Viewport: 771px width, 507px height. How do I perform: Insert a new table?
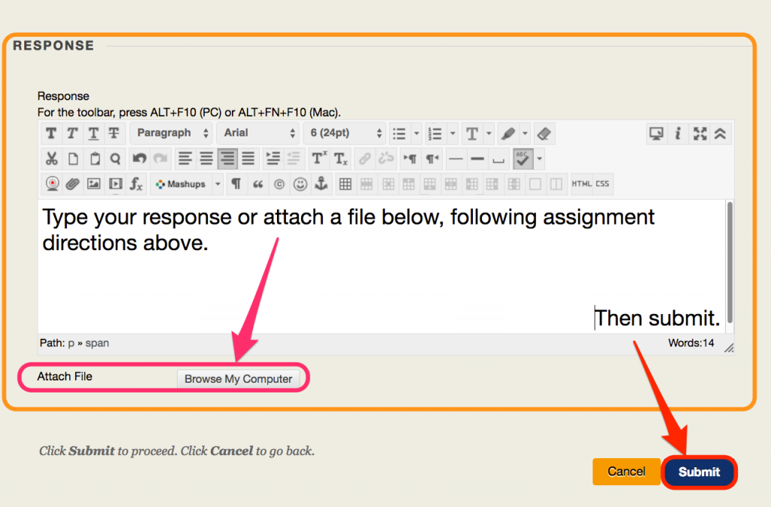(x=345, y=184)
